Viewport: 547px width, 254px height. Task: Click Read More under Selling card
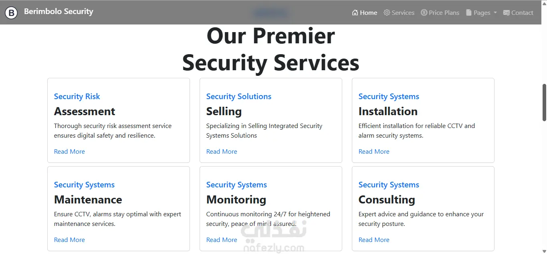tap(222, 152)
